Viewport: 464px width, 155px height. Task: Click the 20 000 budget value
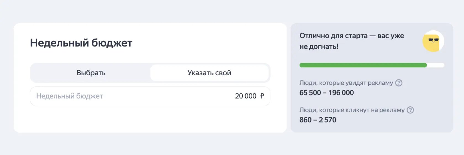[x=246, y=96]
